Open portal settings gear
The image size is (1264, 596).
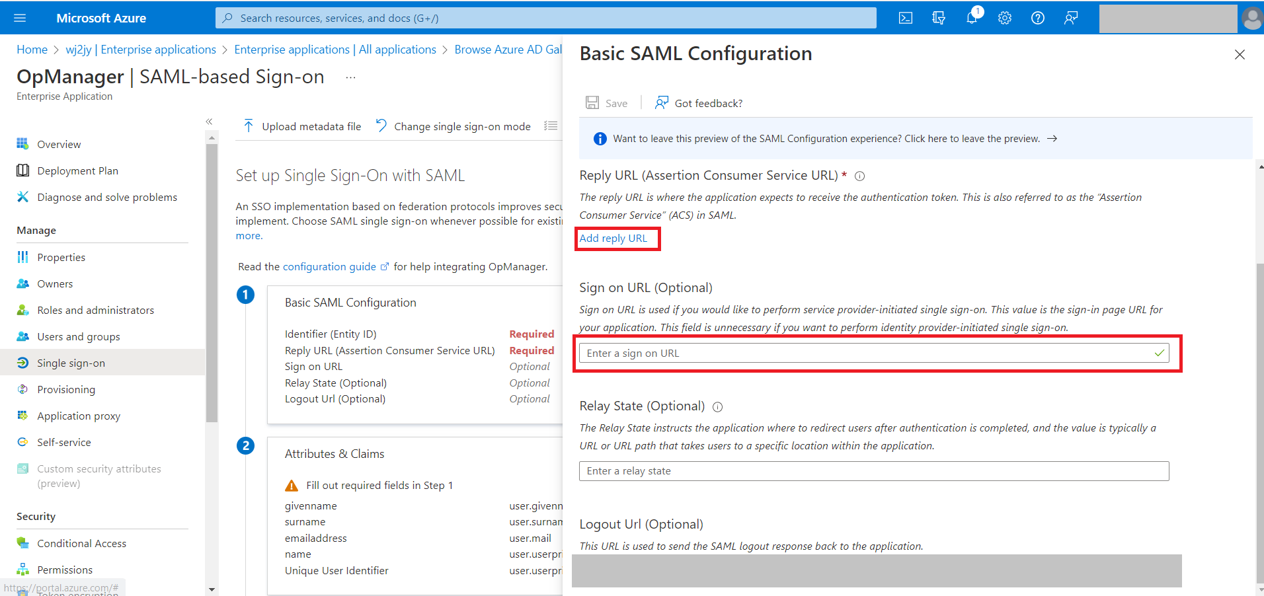point(1005,18)
